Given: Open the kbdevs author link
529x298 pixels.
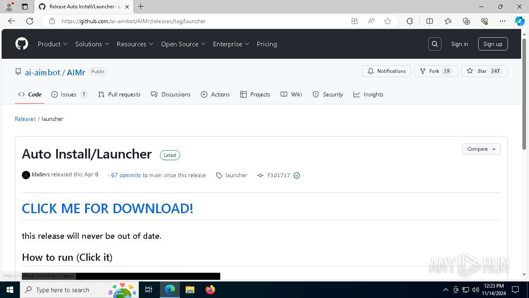Looking at the screenshot, I should click(x=41, y=175).
